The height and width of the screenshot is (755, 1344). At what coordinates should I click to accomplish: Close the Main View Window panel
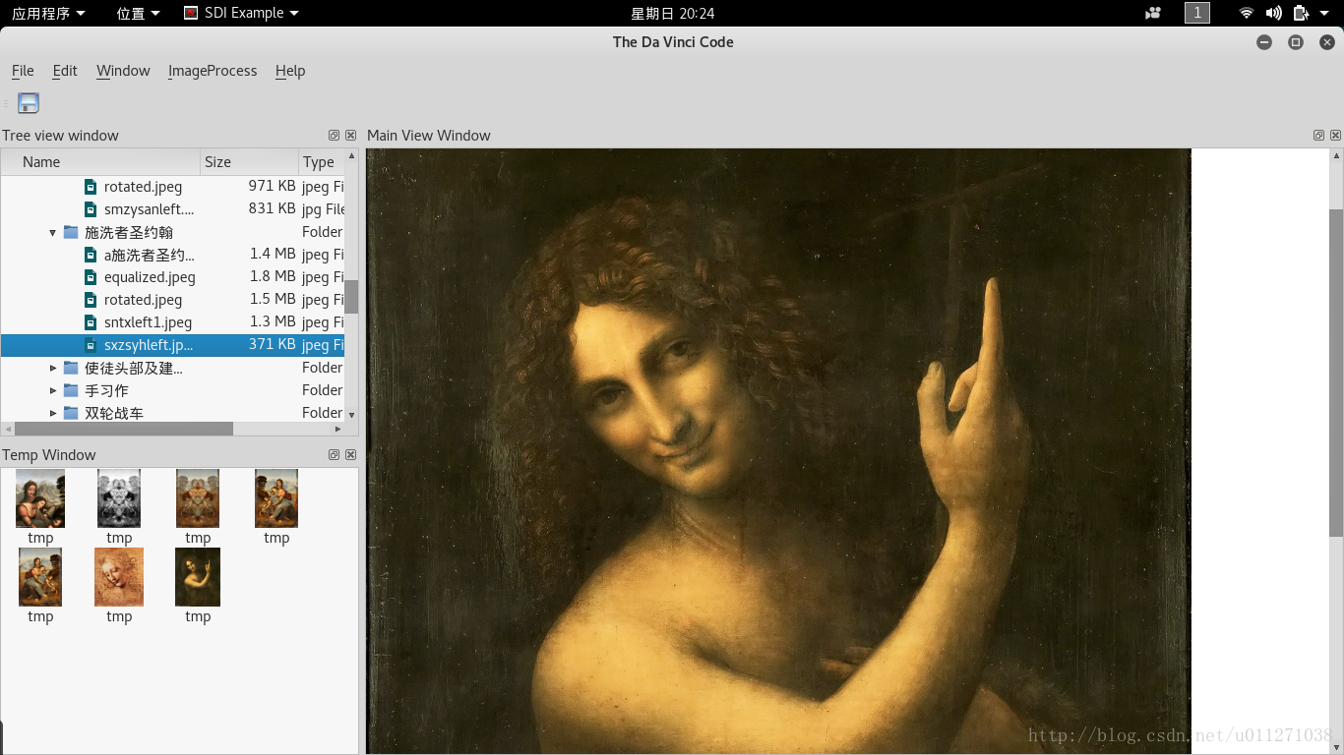click(1335, 136)
